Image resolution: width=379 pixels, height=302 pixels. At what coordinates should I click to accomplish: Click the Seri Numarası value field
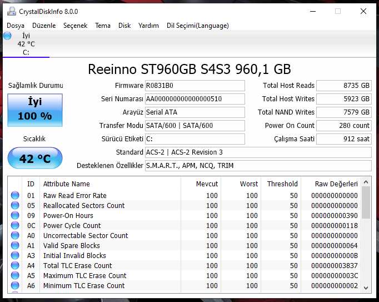195,99
